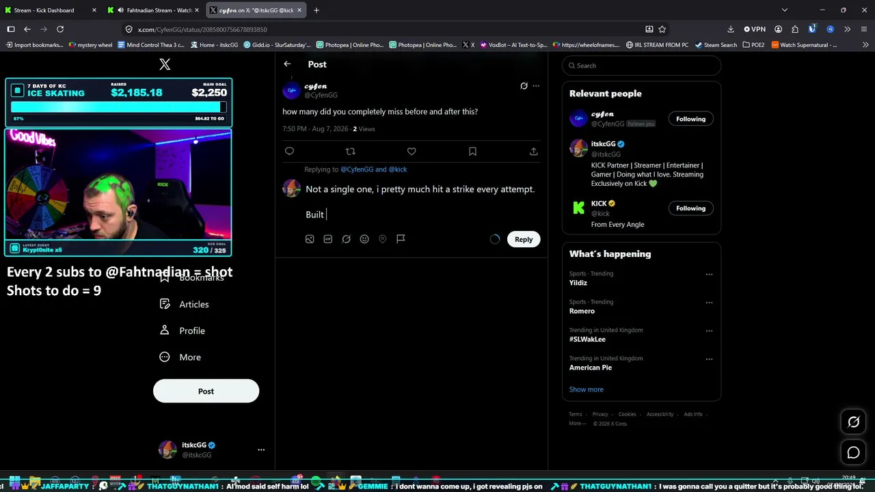Open itskcGG profile in Relevant people
The width and height of the screenshot is (875, 492).
pyautogui.click(x=603, y=144)
